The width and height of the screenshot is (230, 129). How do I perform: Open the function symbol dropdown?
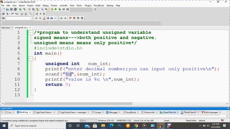pyautogui.click(x=105, y=23)
